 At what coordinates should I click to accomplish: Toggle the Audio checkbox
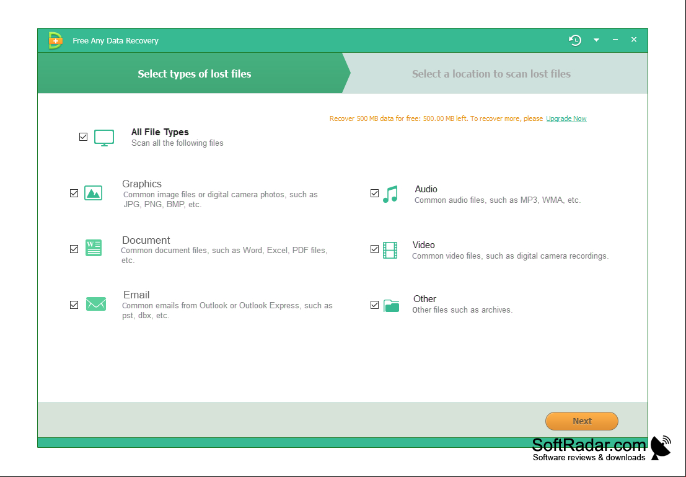pos(374,193)
